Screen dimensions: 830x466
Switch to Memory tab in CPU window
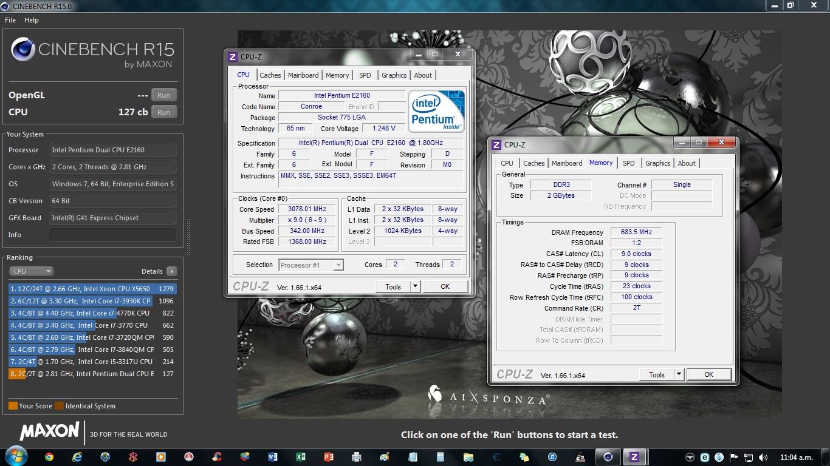(x=337, y=75)
